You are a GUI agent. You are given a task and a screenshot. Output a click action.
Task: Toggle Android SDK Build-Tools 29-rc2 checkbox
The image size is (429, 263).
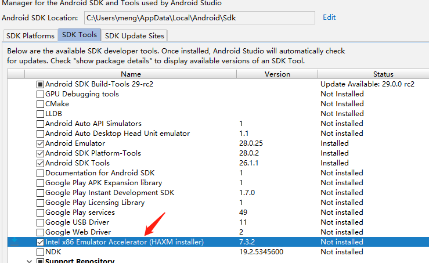point(40,84)
